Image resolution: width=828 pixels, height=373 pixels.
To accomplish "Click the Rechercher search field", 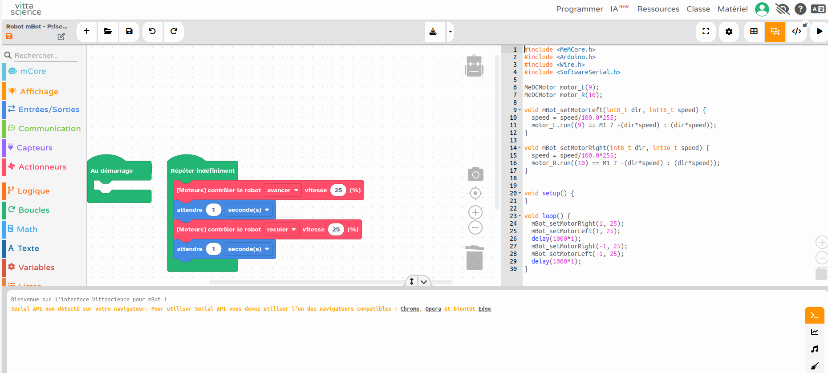I will click(45, 56).
